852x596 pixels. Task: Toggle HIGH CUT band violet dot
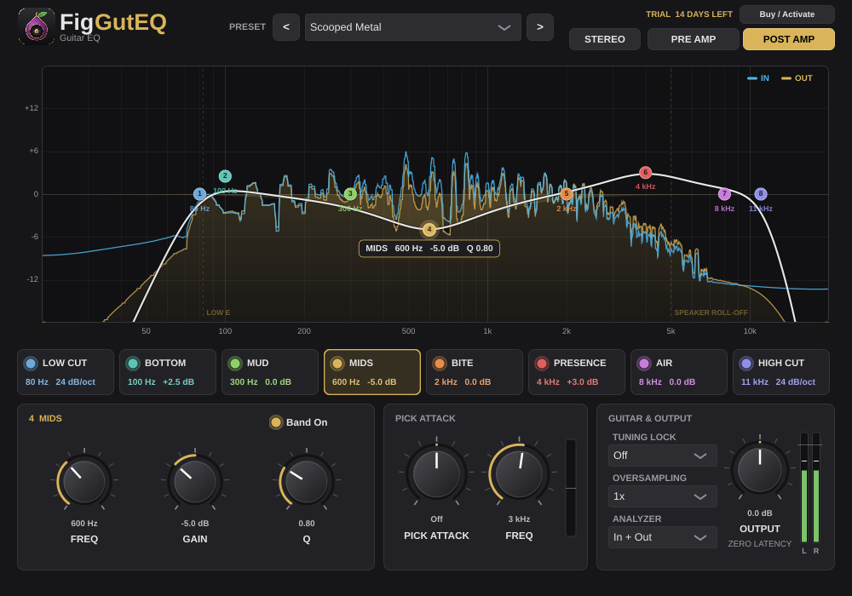(746, 364)
